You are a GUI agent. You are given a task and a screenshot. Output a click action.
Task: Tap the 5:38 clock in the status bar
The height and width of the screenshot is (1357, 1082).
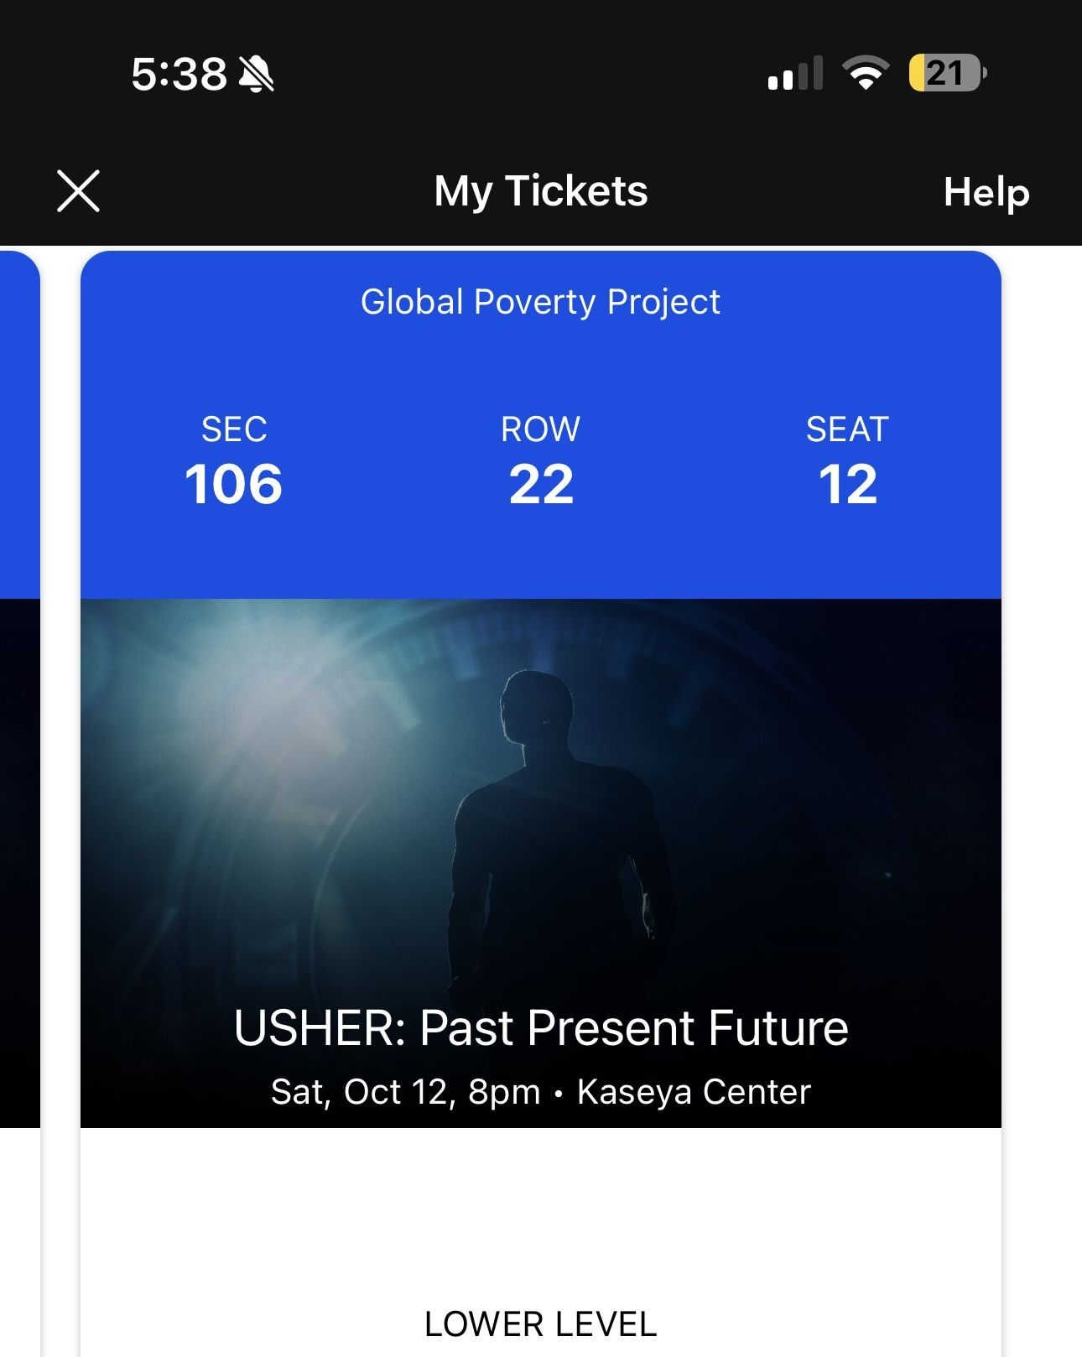pyautogui.click(x=178, y=75)
